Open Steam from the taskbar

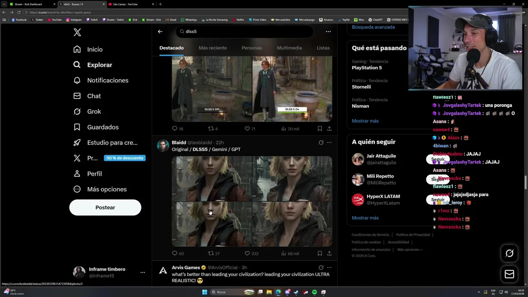tap(296, 292)
